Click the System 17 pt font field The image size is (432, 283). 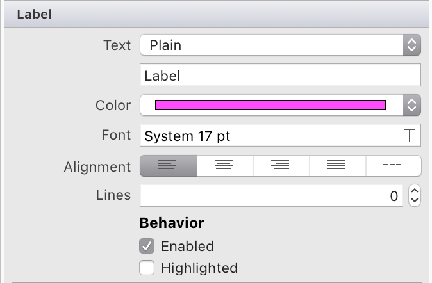pyautogui.click(x=269, y=136)
